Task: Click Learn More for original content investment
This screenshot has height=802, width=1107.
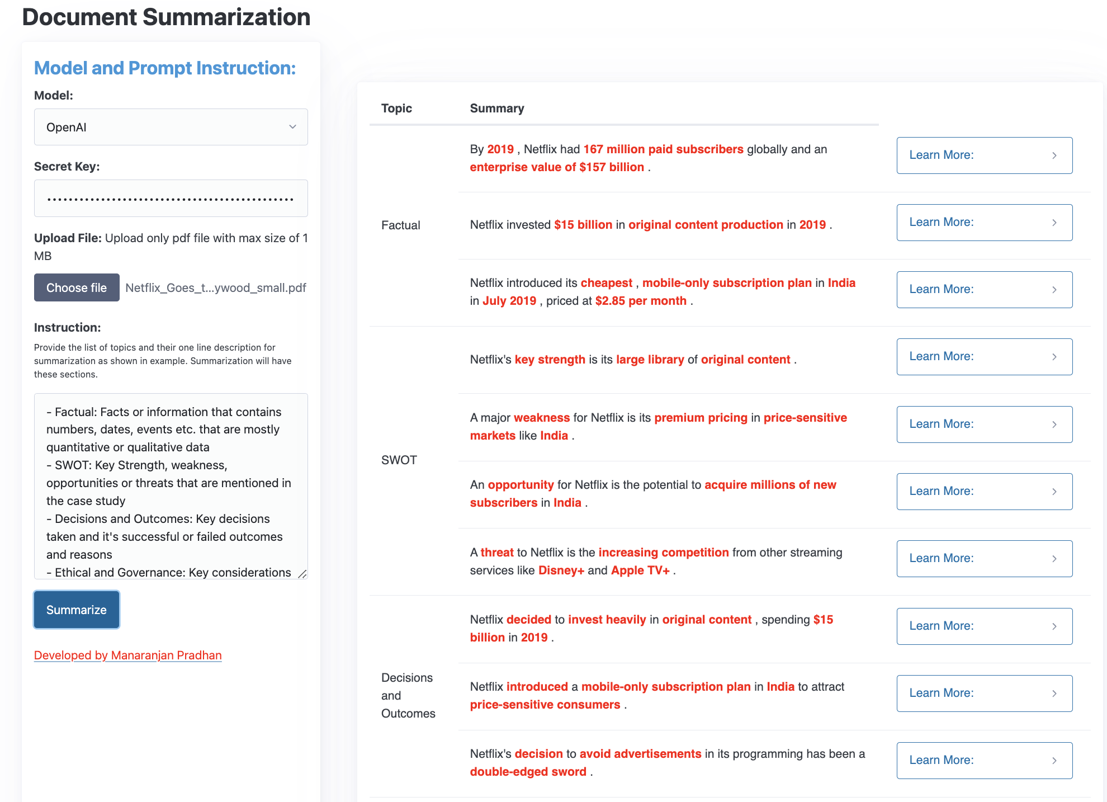Action: coord(984,222)
